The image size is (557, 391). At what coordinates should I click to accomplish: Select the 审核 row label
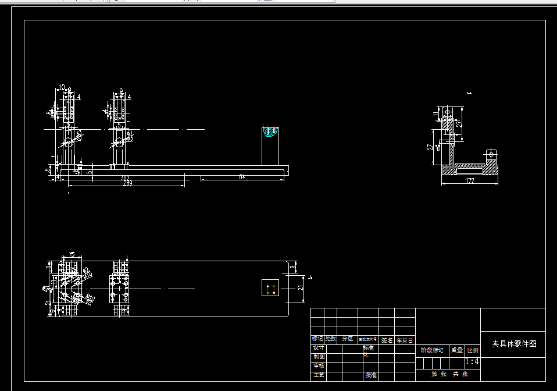tap(319, 366)
